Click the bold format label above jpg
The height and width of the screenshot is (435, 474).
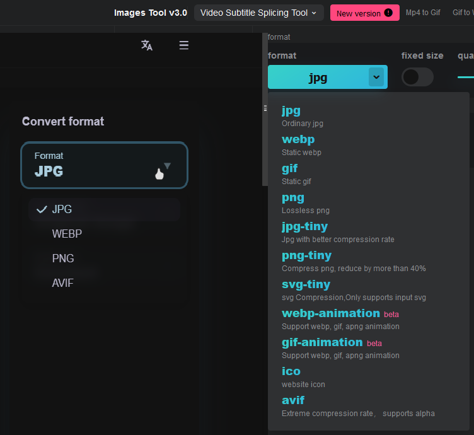282,55
